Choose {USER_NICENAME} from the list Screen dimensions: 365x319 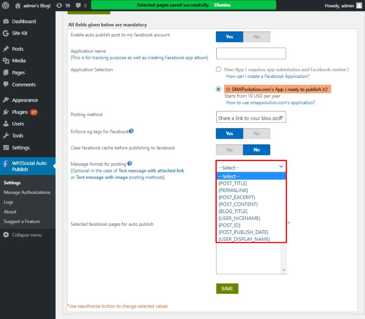(251, 218)
